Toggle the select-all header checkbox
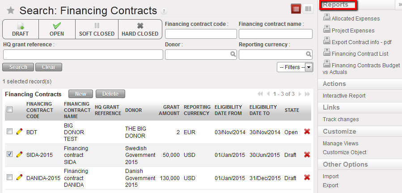Viewport: 402px width, 193px height. [10, 110]
